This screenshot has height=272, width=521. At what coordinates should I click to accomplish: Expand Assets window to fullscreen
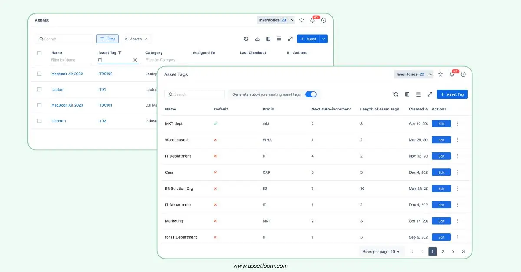[290, 39]
